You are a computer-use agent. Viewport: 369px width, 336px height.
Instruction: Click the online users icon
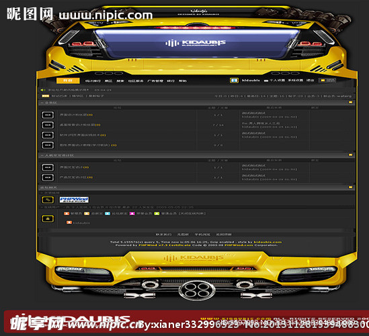48,218
